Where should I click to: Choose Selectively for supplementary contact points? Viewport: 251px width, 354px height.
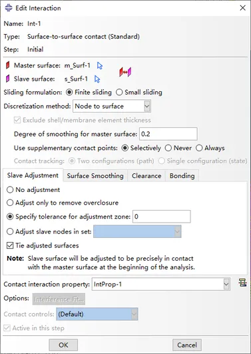pyautogui.click(x=141, y=148)
